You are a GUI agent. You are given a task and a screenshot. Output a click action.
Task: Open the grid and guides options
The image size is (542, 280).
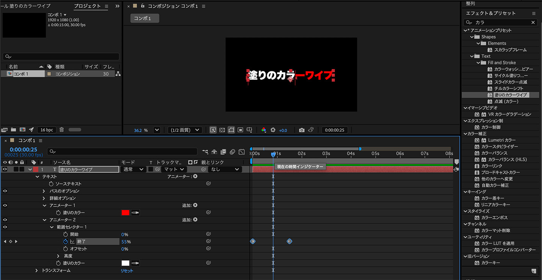240,130
